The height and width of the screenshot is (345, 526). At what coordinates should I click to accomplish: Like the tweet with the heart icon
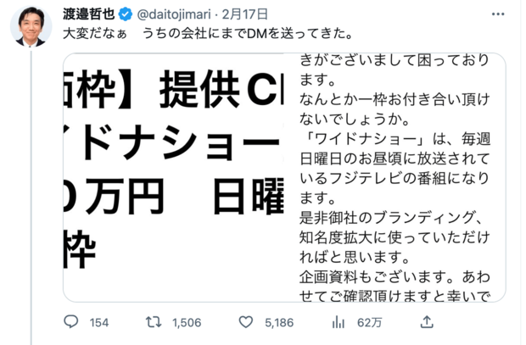tap(247, 322)
